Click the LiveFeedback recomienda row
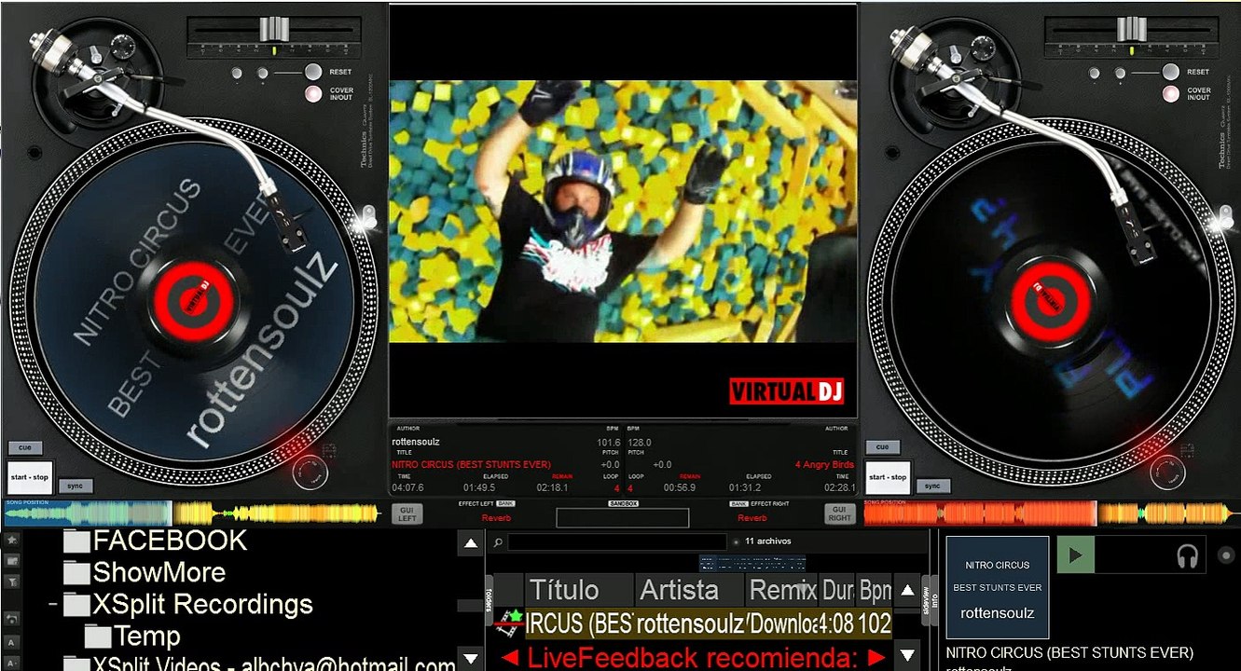 693,657
